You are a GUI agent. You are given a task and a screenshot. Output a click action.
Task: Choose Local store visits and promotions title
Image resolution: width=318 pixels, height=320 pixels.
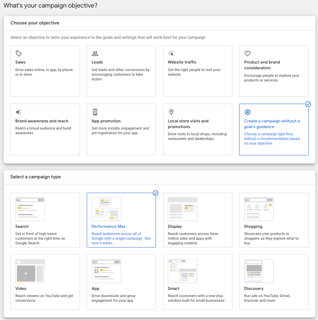188,124
